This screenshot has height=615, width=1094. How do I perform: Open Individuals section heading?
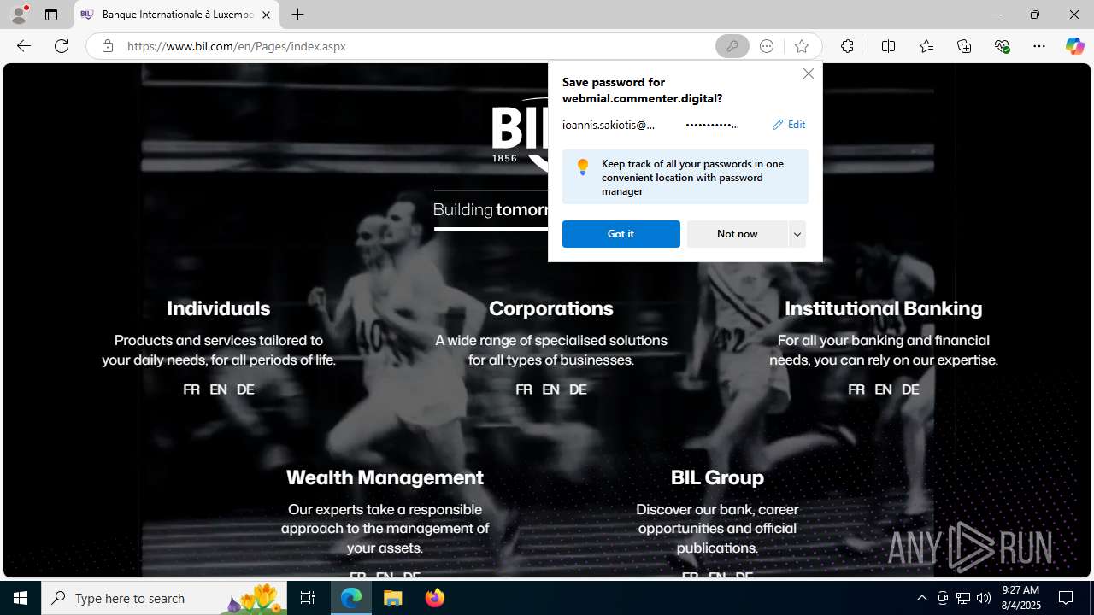tap(218, 308)
